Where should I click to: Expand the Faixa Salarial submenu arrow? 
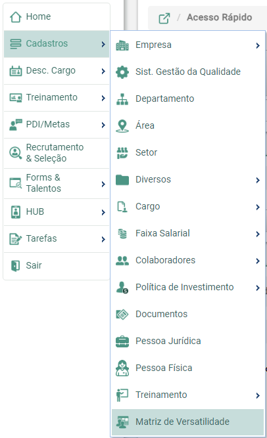pos(258,234)
